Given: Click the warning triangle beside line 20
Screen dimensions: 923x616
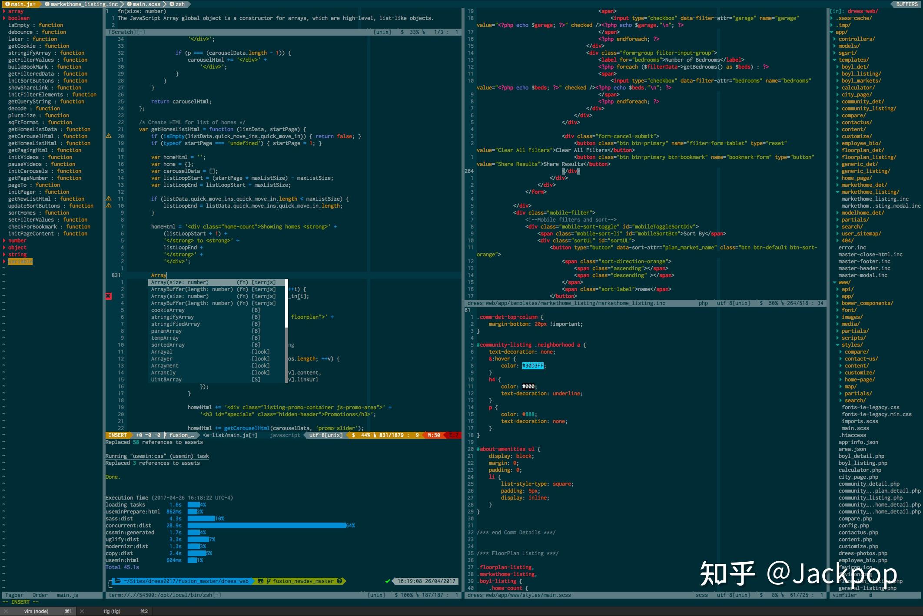Looking at the screenshot, I should (x=109, y=136).
